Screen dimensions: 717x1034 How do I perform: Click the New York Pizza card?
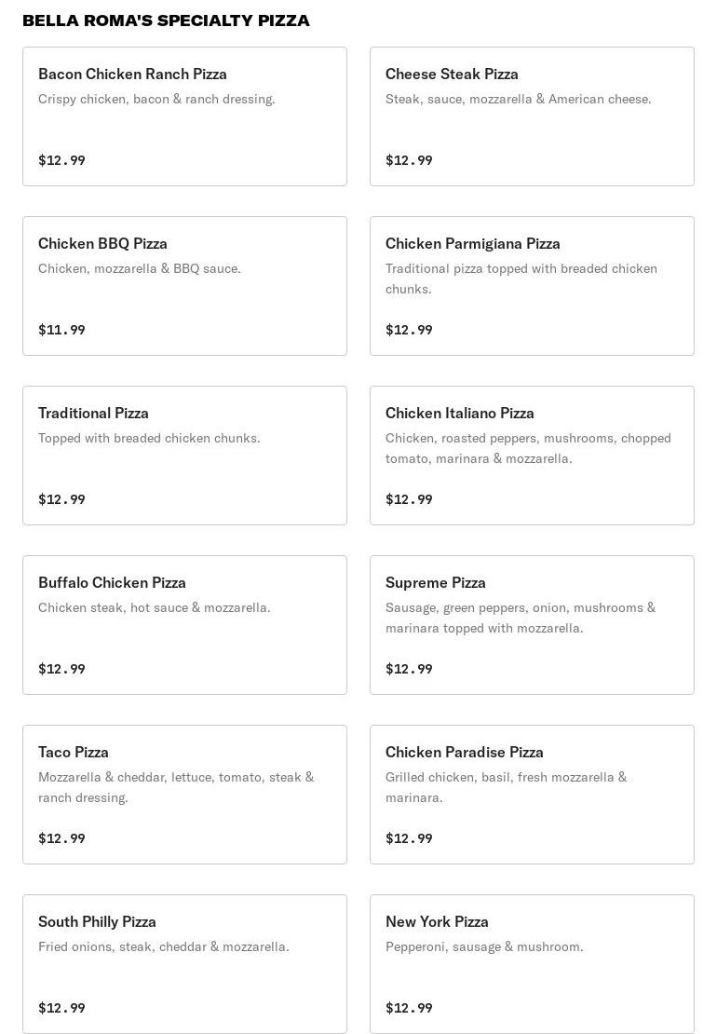(532, 964)
